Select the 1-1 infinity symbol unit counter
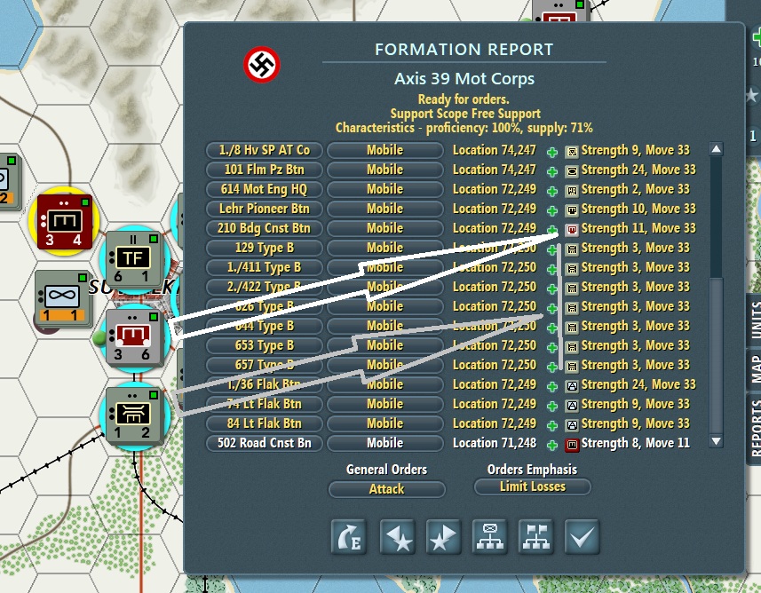 pos(62,298)
